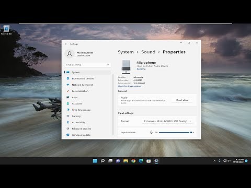This screenshot has height=188, width=251.
Task: Click the notification badge icon
Action: 246,161
